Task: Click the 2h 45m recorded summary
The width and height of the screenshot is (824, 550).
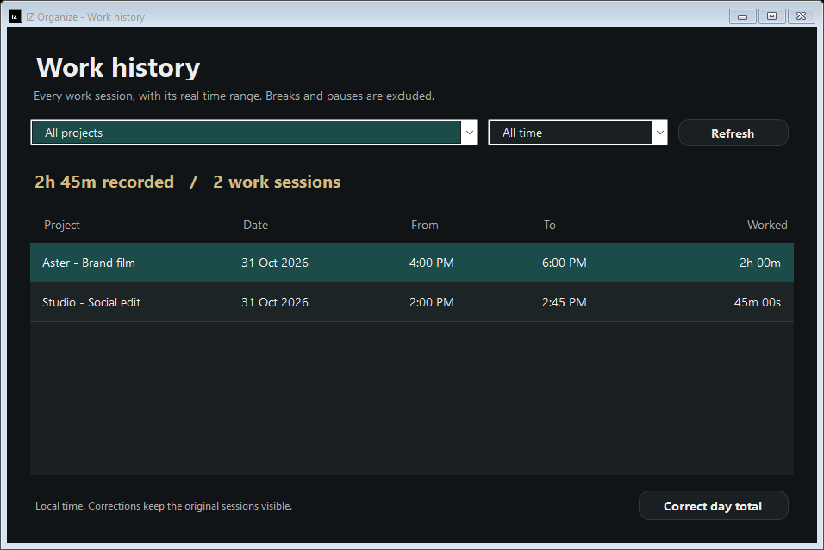Action: point(104,182)
